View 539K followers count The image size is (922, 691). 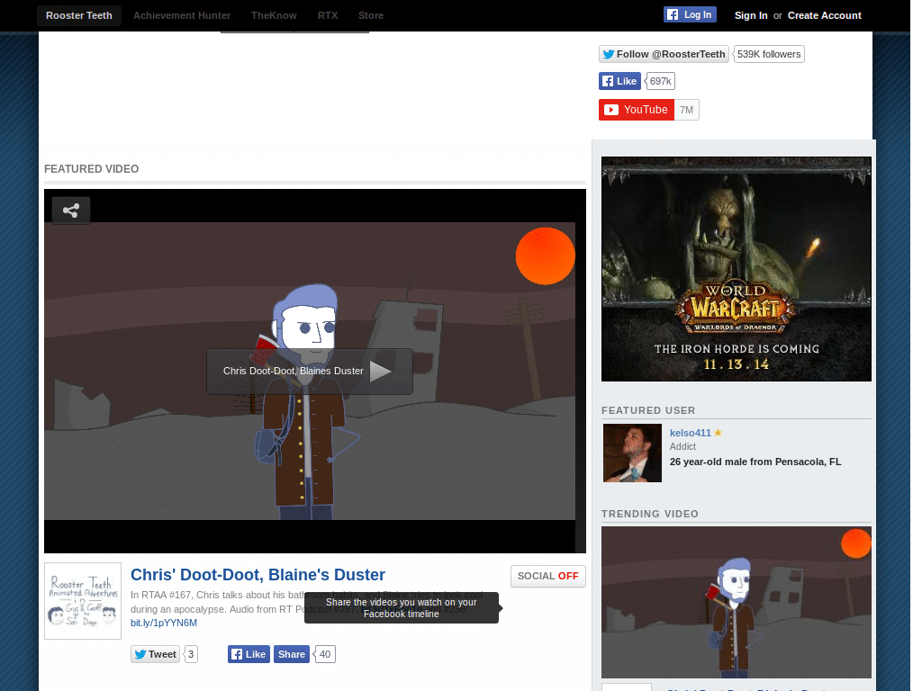(x=769, y=54)
